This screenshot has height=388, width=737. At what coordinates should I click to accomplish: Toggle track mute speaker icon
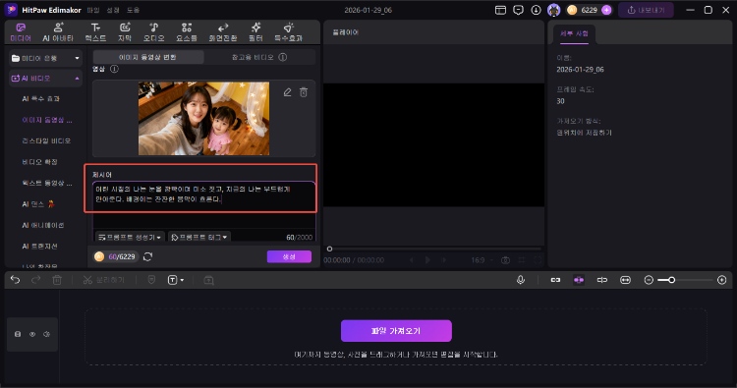point(46,334)
